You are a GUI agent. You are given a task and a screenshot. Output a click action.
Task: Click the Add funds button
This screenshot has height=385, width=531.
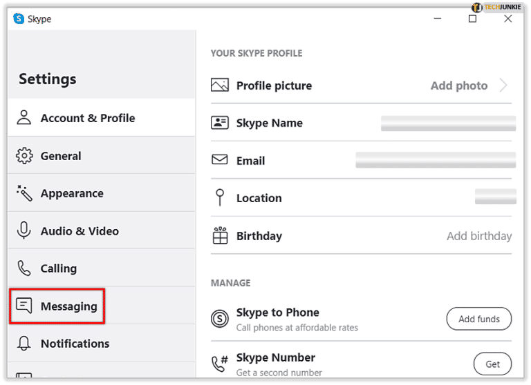click(x=479, y=319)
